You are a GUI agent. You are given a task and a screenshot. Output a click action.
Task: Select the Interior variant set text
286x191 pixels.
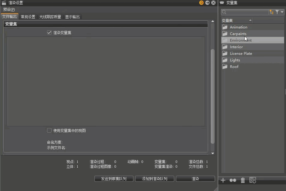[236, 47]
